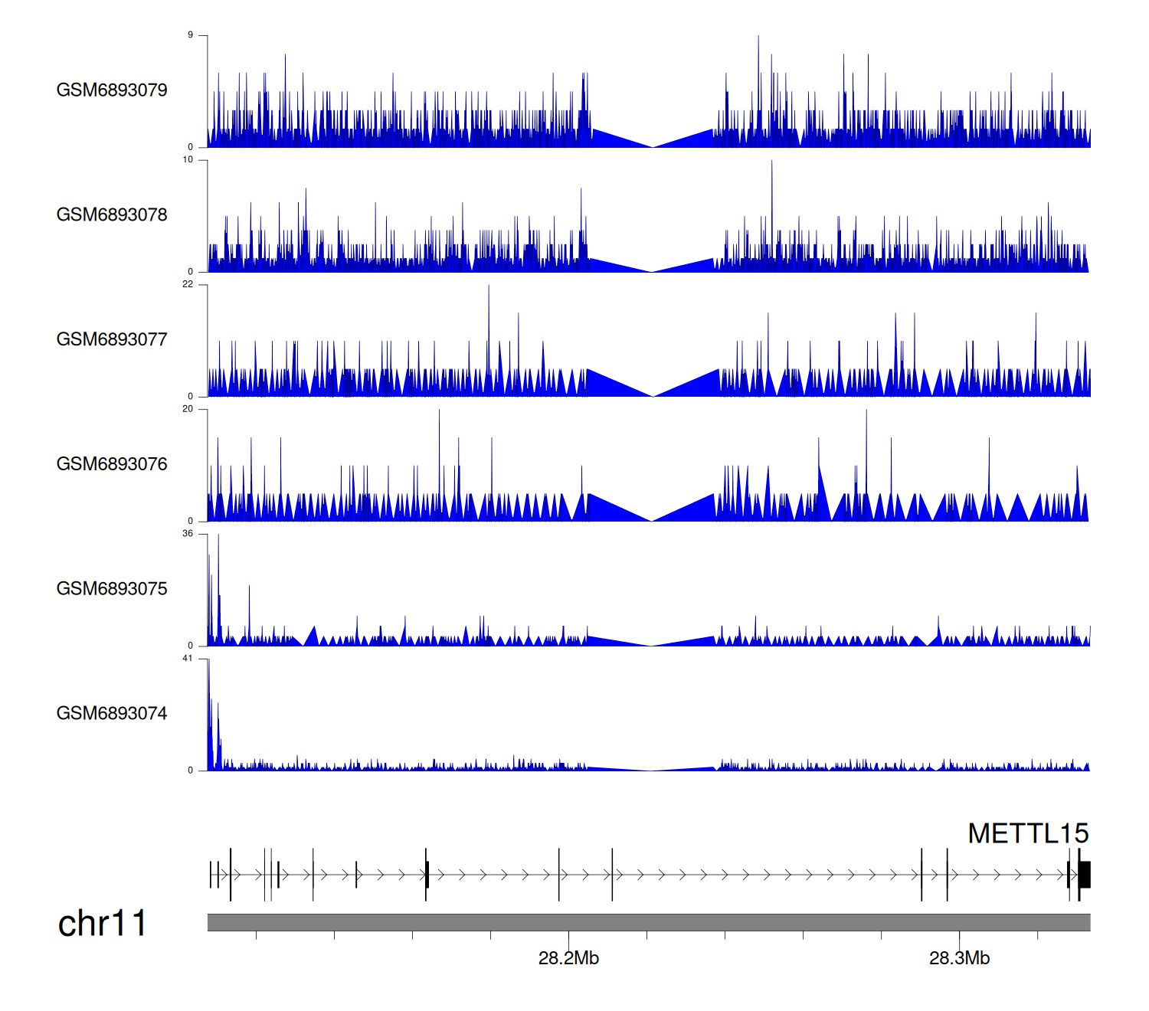Click the y-axis maximum 9 on GSM6893079
The width and height of the screenshot is (1149, 1011).
coord(191,35)
